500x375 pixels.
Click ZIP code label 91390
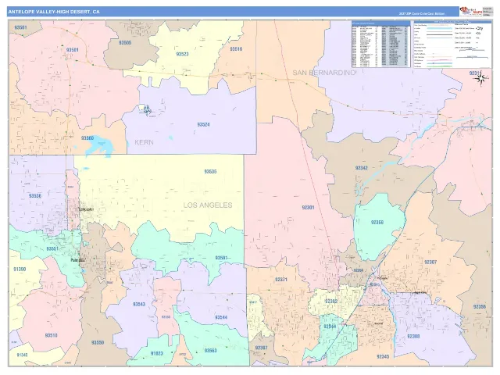[20, 269]
